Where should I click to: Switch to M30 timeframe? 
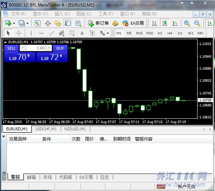click(150, 33)
